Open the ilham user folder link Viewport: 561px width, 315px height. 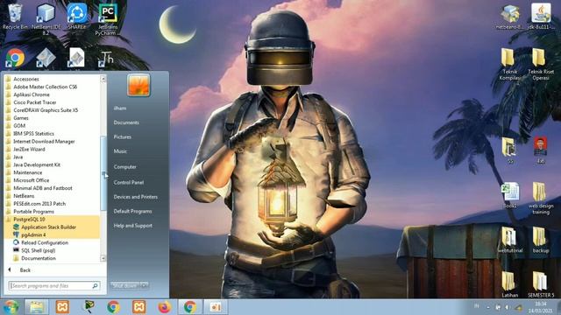point(120,108)
